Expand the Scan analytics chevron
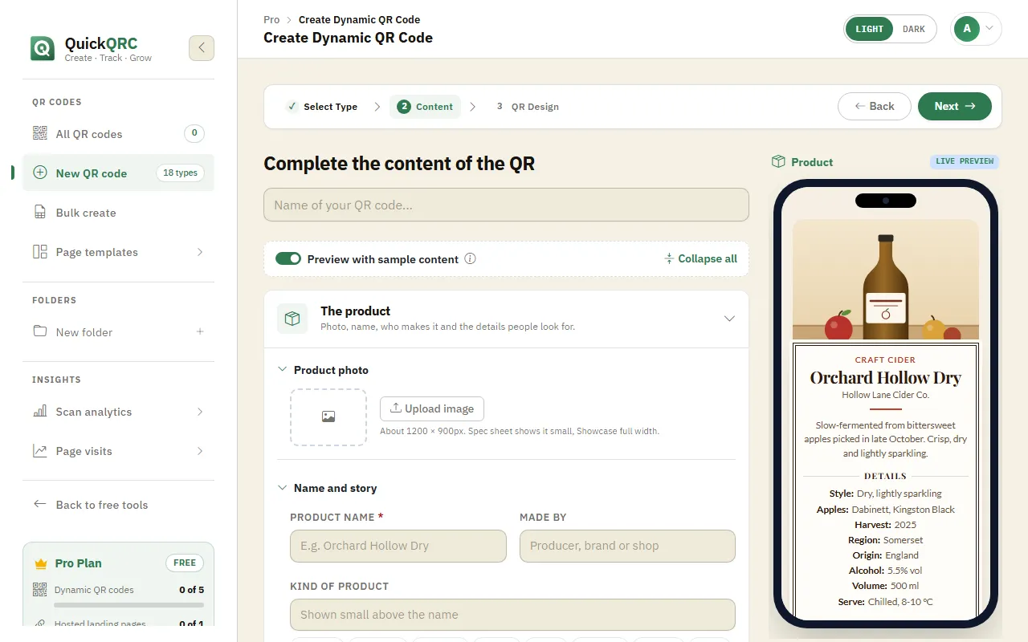The height and width of the screenshot is (642, 1028). (200, 412)
